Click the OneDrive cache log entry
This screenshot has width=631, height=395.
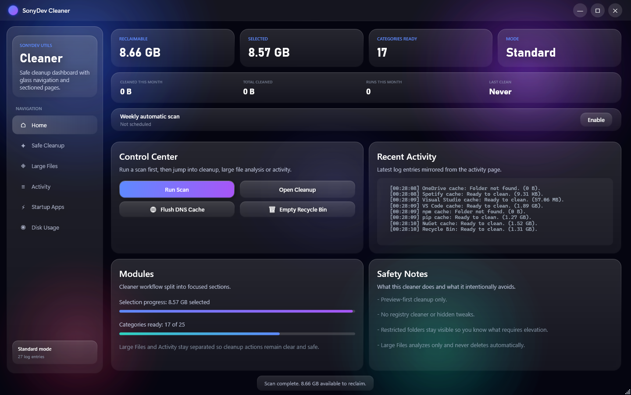tap(465, 188)
